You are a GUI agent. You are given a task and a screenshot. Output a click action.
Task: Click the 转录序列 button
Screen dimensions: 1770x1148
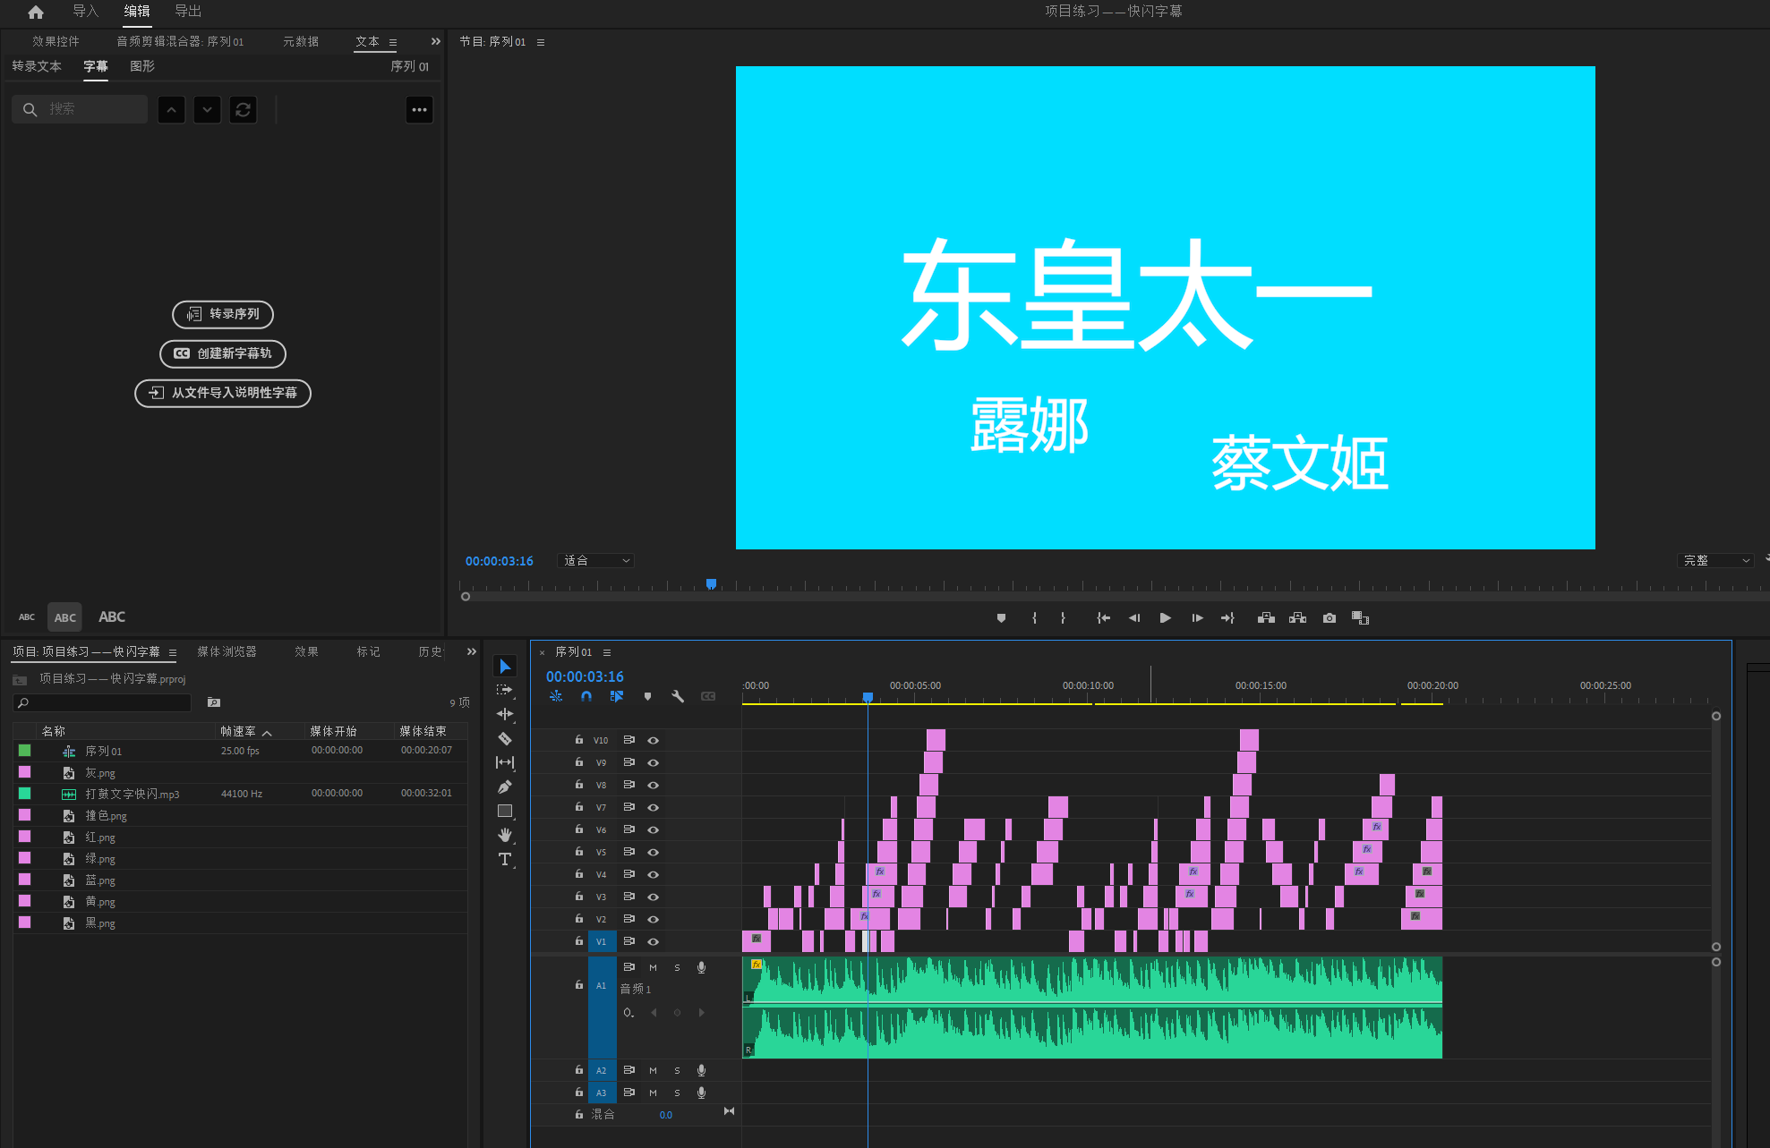click(x=223, y=314)
